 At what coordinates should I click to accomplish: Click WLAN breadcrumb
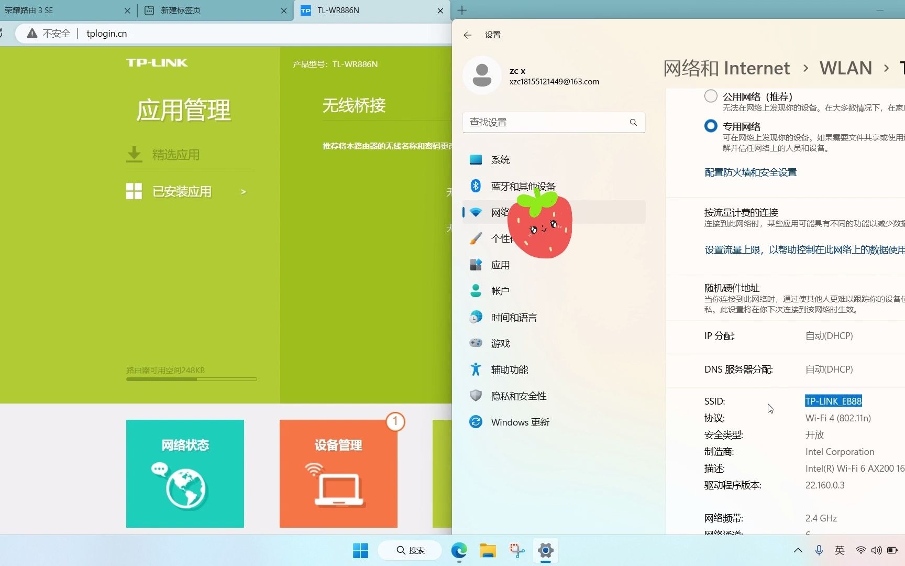tap(846, 68)
